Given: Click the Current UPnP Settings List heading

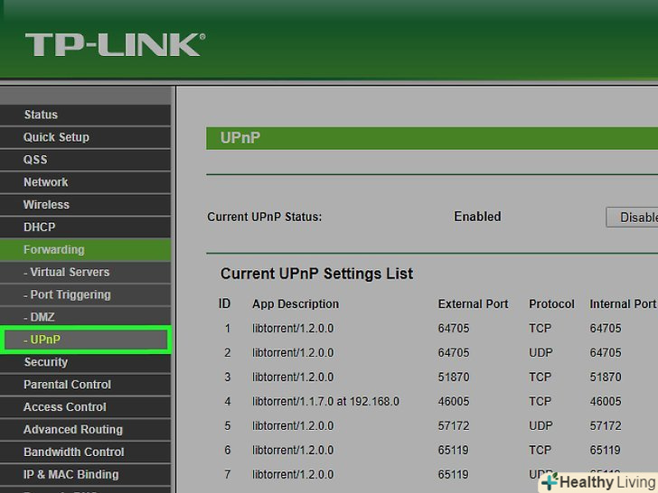Looking at the screenshot, I should pos(317,274).
